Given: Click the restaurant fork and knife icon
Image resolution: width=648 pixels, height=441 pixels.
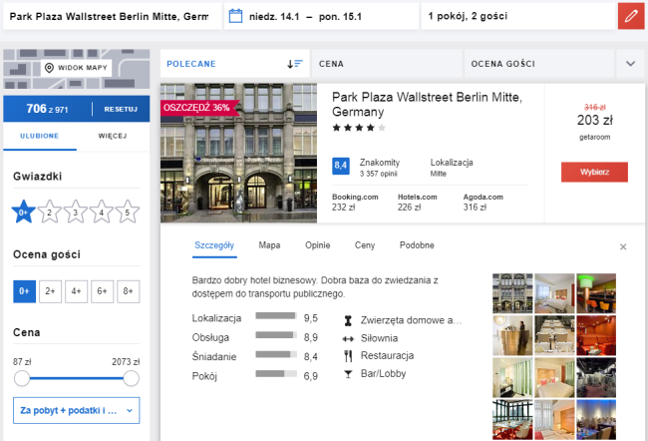Looking at the screenshot, I should pos(347,355).
